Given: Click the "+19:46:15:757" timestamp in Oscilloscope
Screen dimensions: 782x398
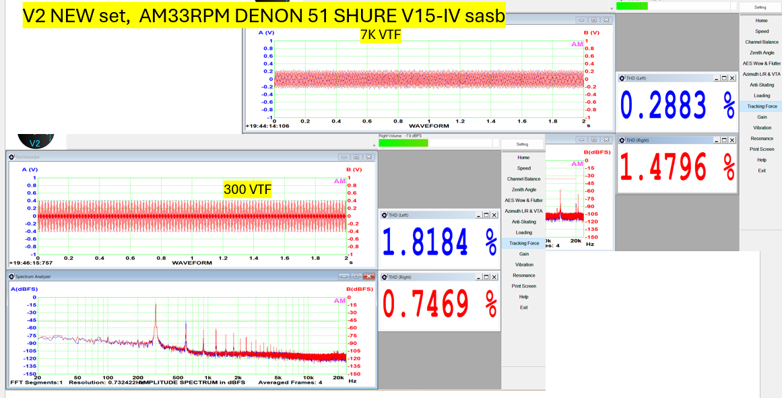Looking at the screenshot, I should point(30,263).
